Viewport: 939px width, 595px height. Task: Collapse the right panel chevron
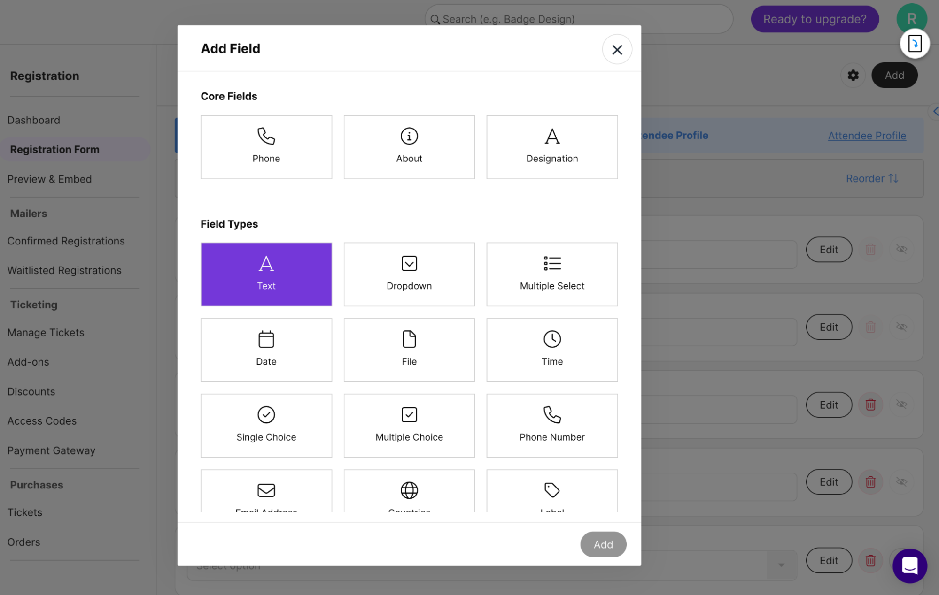935,111
